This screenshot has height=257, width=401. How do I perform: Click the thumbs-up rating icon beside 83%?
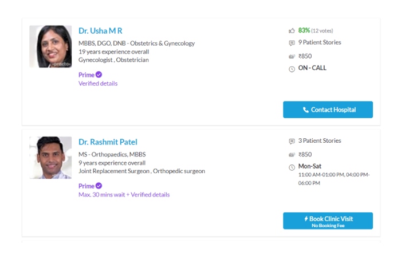click(292, 31)
